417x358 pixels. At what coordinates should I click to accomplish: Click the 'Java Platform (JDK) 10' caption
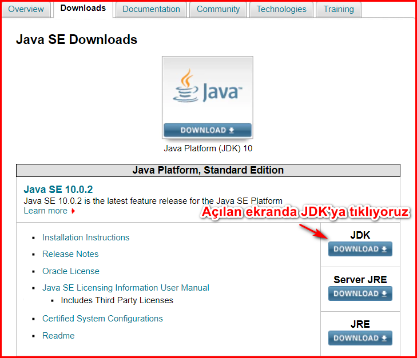point(208,148)
